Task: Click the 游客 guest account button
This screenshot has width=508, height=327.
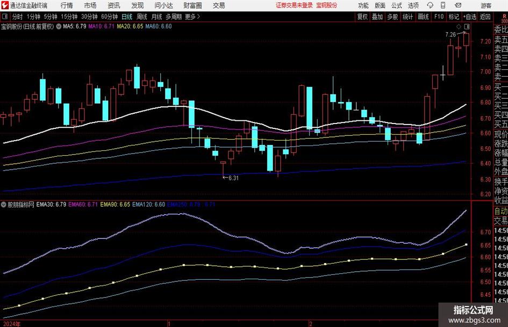Action: pos(486,5)
